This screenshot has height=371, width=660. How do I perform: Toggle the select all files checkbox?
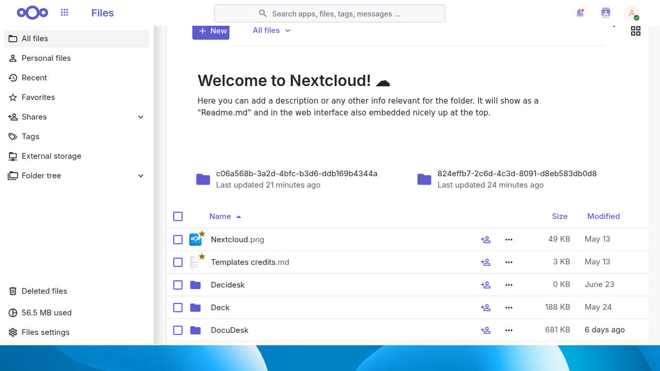(178, 216)
